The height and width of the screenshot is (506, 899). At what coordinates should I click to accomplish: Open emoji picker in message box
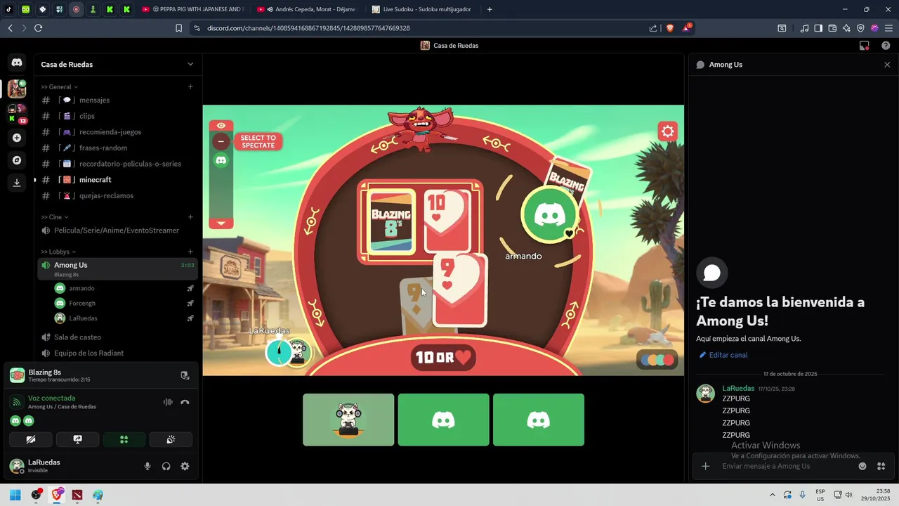862,466
